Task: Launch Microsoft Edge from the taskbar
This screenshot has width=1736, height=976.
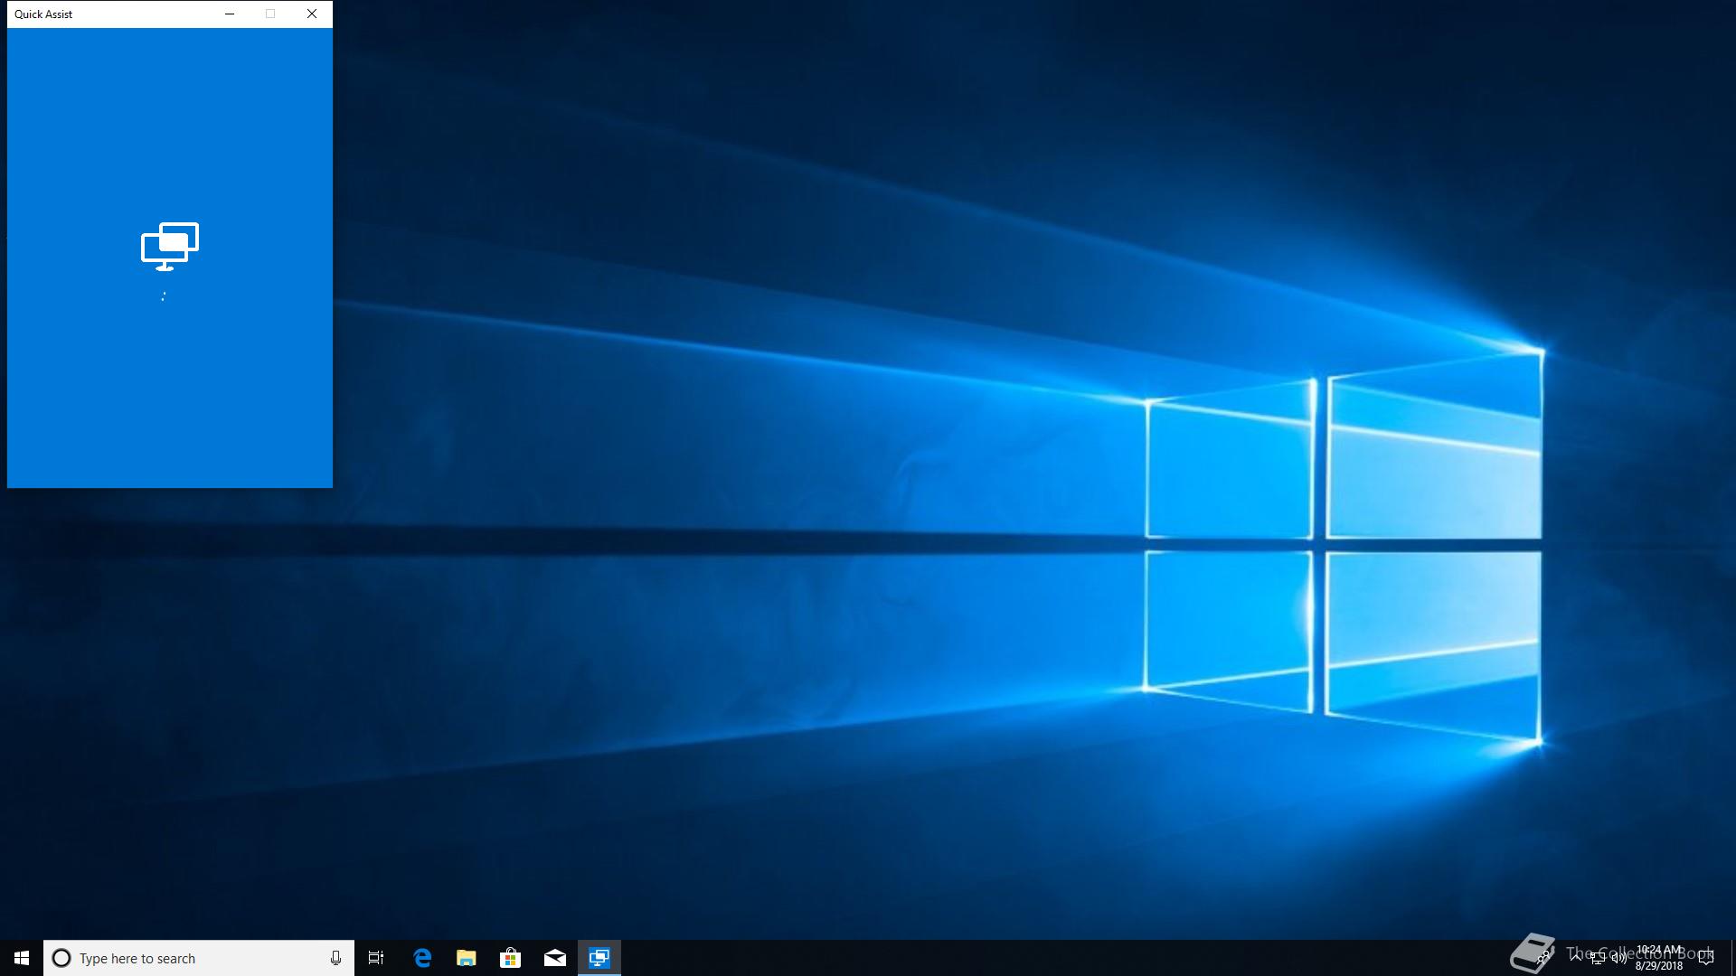Action: click(x=422, y=958)
